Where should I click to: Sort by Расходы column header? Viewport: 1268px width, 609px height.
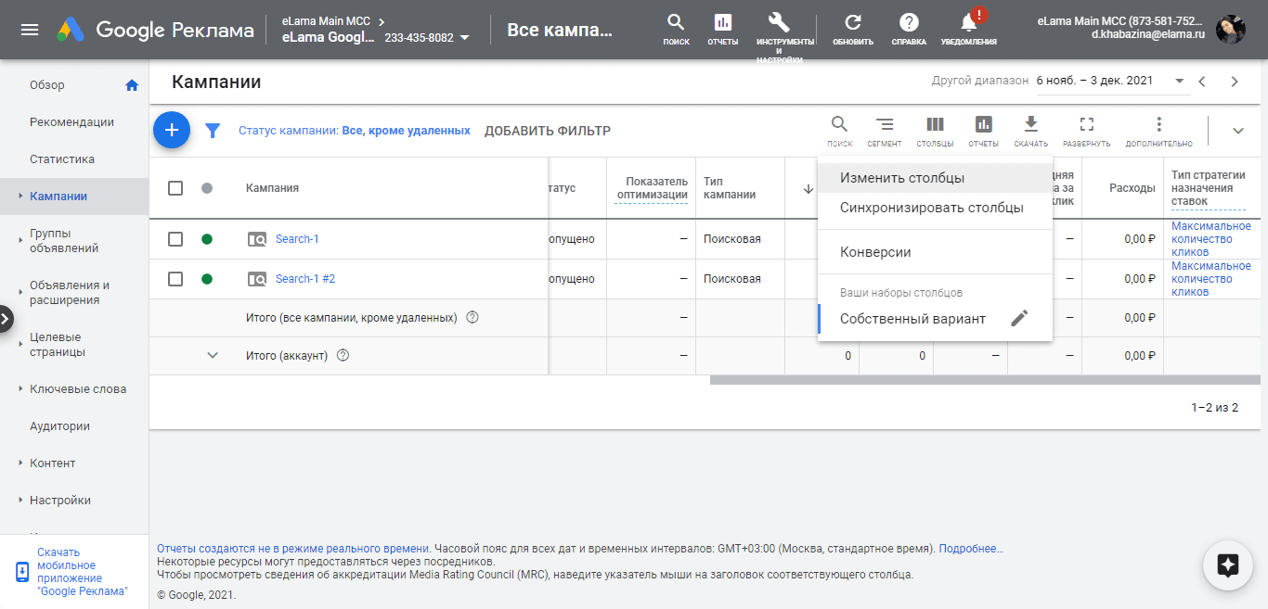coord(1132,188)
